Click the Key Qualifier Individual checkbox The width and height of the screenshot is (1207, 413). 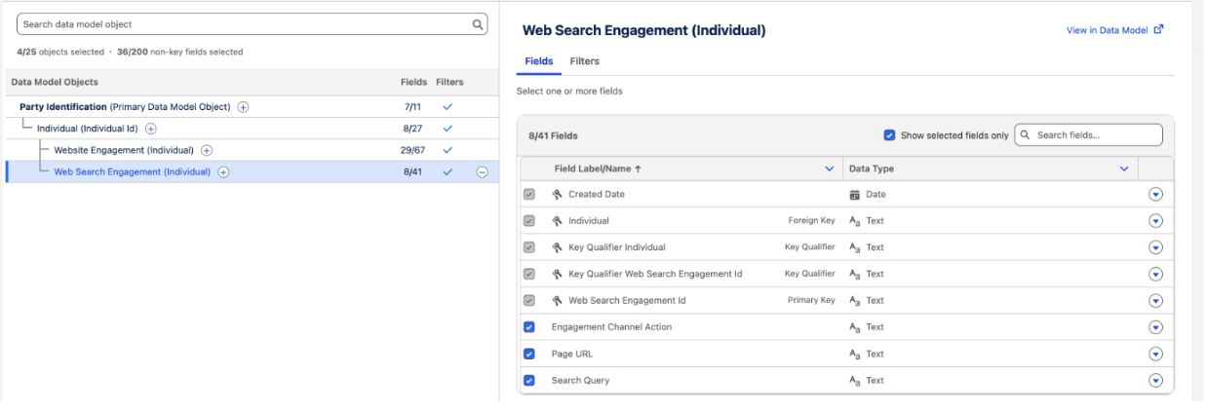pos(529,247)
